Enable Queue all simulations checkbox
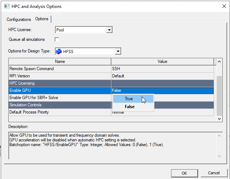Viewport: 230px width, 179px height. click(x=57, y=39)
